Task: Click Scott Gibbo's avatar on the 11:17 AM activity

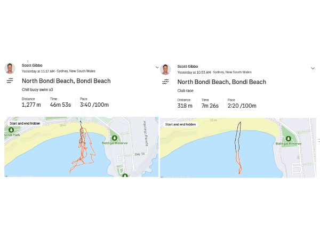Action: click(x=10, y=68)
